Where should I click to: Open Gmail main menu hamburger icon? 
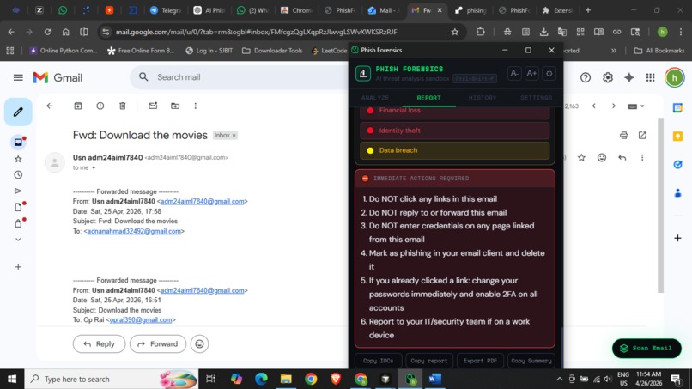click(18, 77)
